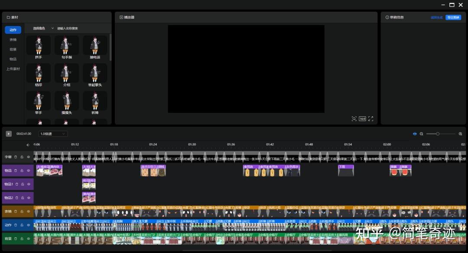Screen dimensions: 468x253
Task: Delete the 动作 track with trash icon
Action: pyautogui.click(x=16, y=225)
